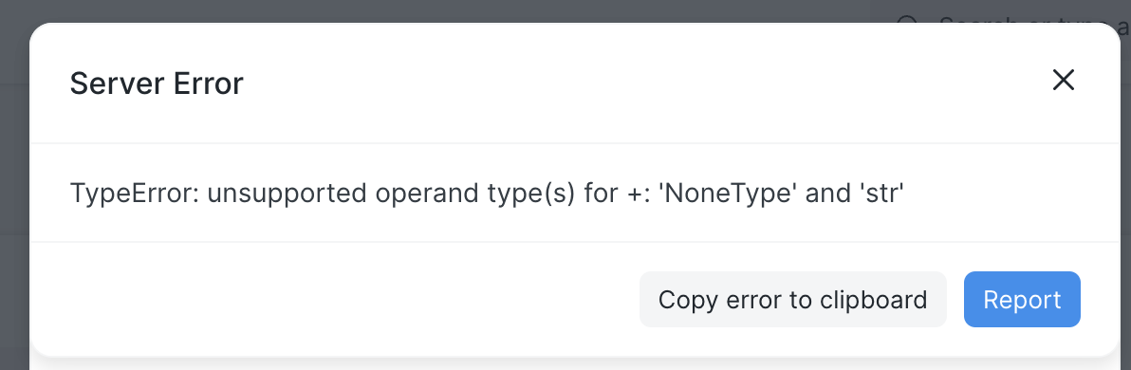
Task: Click the TypeError message text
Action: coord(487,194)
